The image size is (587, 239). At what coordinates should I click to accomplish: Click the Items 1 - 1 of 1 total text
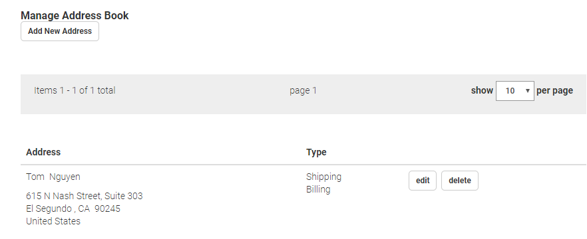(75, 90)
